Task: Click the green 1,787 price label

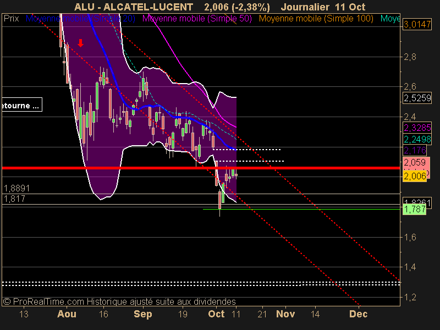Action: (415, 209)
